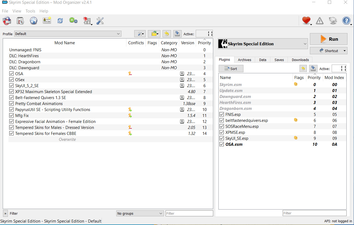Switch to the Saves tab
Viewport: 354px width, 225px height.
[279, 60]
